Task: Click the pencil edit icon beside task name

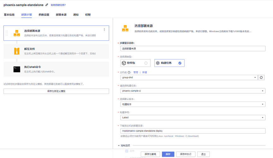Action: 47,5
